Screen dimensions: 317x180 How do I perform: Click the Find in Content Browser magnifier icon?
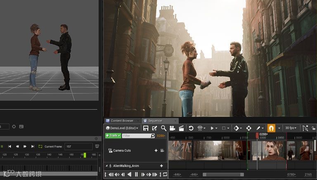(163, 128)
